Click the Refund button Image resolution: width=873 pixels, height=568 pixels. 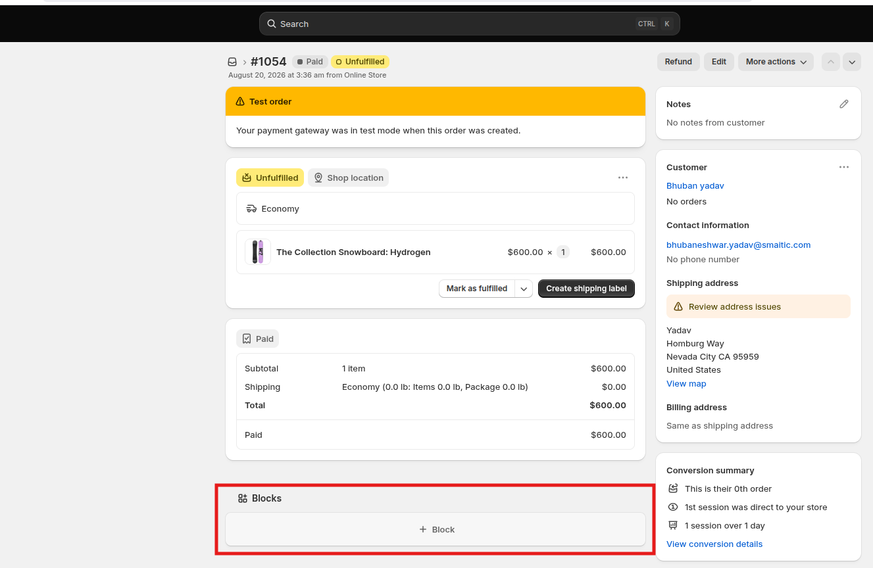tap(678, 62)
